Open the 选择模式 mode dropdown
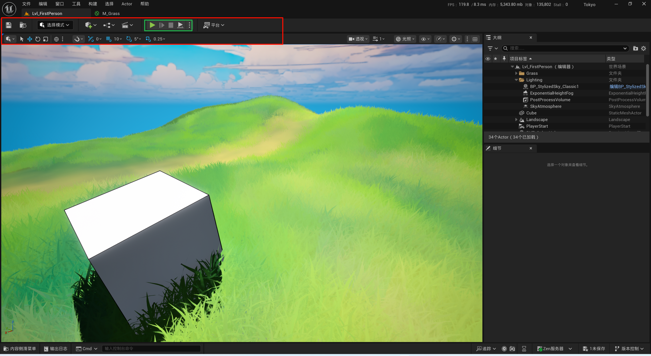The height and width of the screenshot is (356, 651). (x=55, y=25)
